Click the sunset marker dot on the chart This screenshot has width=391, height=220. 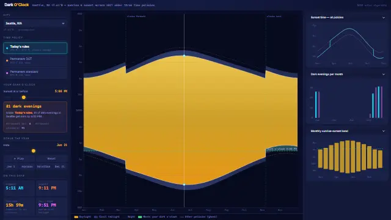185,185
